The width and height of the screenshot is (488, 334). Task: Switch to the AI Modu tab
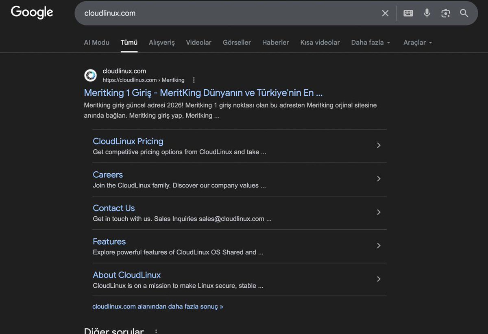(96, 42)
